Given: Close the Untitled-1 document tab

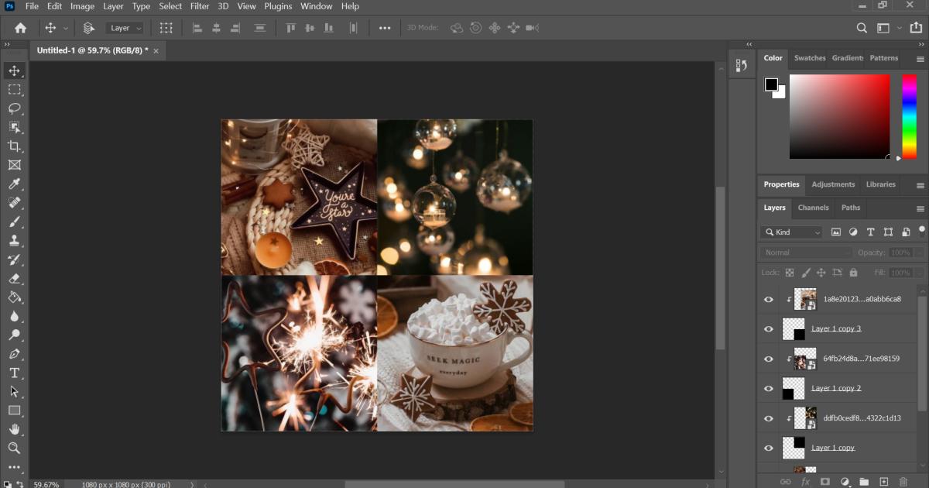Looking at the screenshot, I should 156,50.
